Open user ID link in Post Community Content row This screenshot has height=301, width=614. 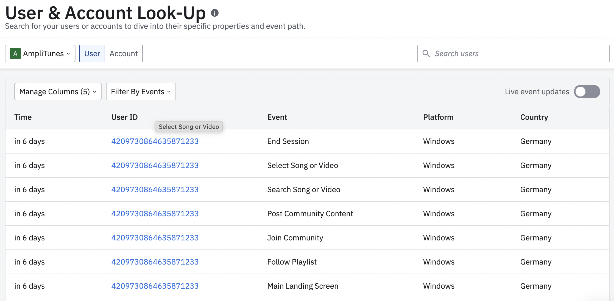coord(155,214)
